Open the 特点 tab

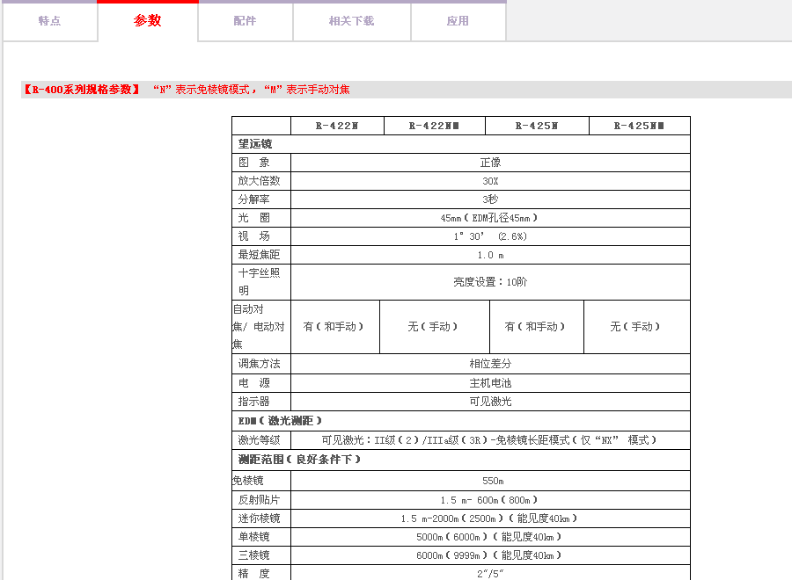tap(49, 21)
